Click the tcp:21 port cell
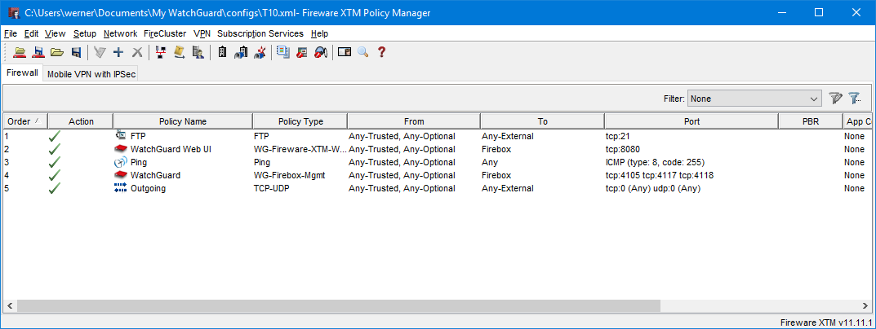Screen dimensions: 876x329 coord(691,135)
